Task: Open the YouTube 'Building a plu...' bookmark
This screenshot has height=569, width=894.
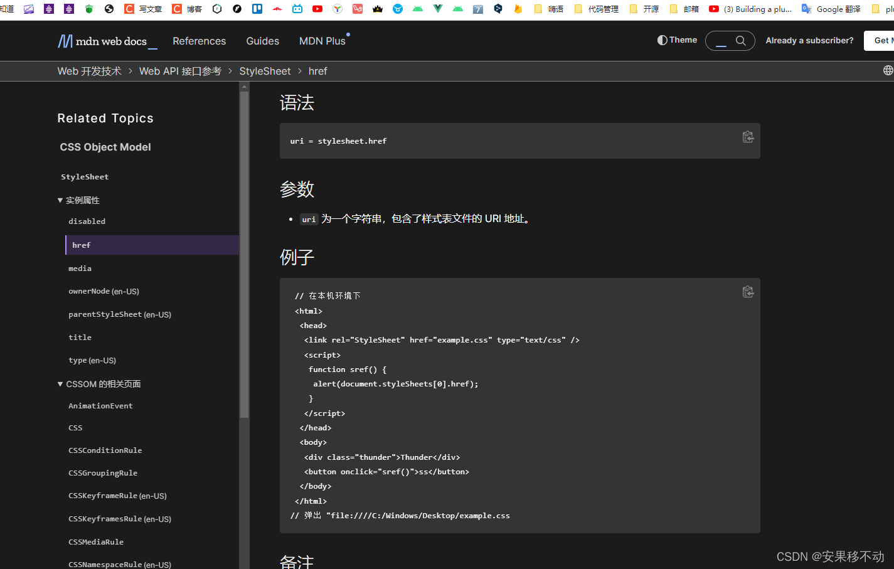Action: tap(750, 9)
